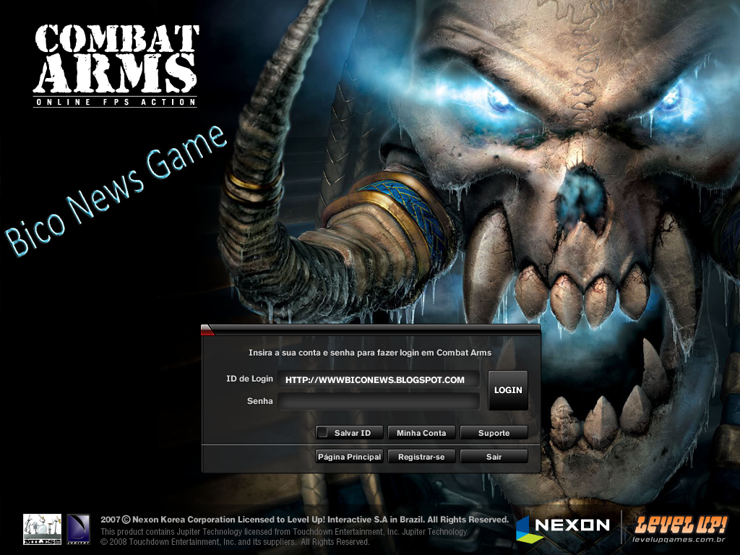This screenshot has width=740, height=555.
Task: Focus the Senha password field
Action: point(379,401)
